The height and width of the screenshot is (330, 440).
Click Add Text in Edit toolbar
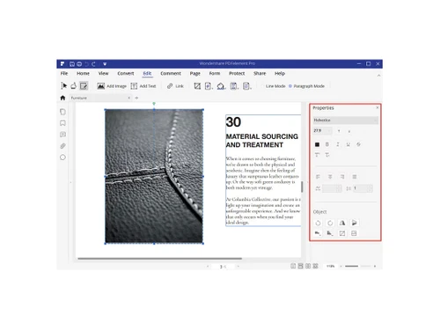tap(143, 86)
